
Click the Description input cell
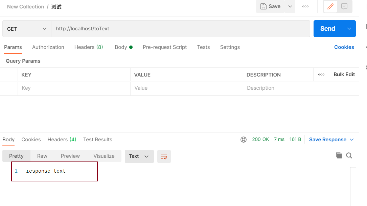301,88
